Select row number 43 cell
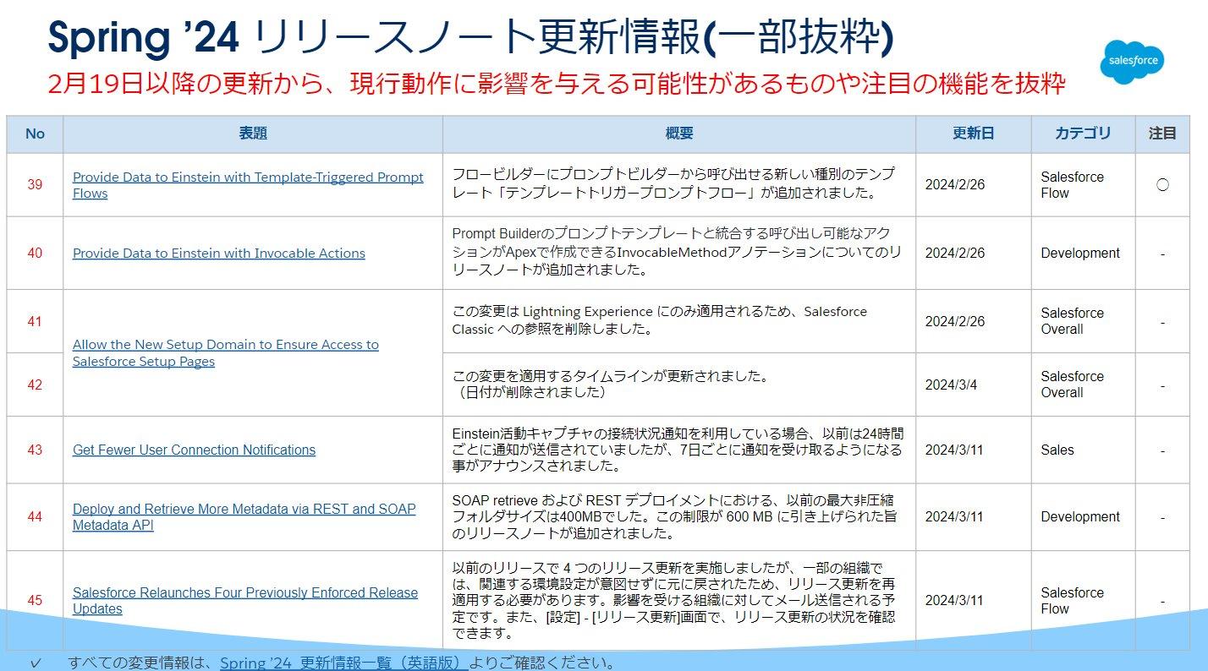1208x671 pixels. 35,450
